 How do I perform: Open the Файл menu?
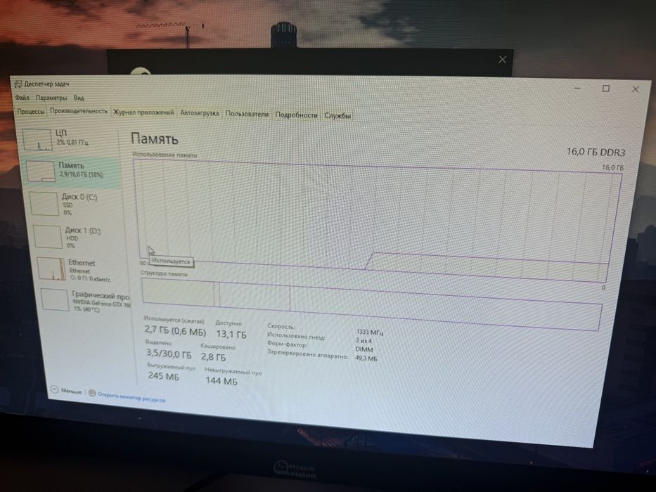pos(22,98)
